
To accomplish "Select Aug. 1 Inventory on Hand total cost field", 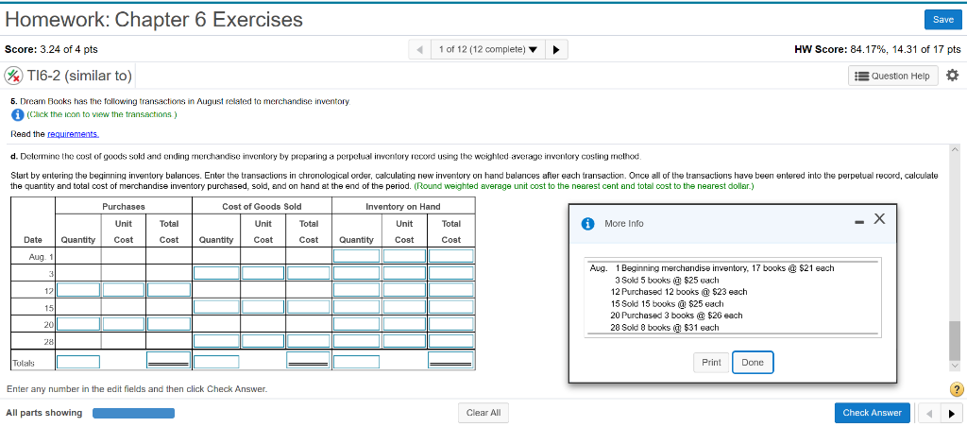I will click(x=451, y=256).
